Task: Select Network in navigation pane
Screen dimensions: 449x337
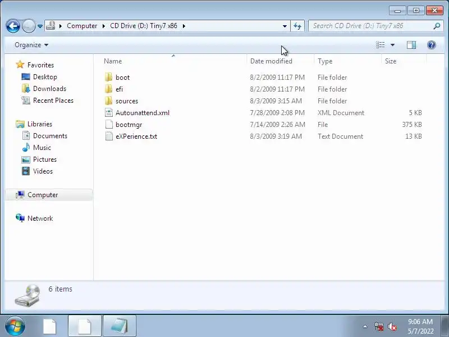Action: [x=40, y=218]
